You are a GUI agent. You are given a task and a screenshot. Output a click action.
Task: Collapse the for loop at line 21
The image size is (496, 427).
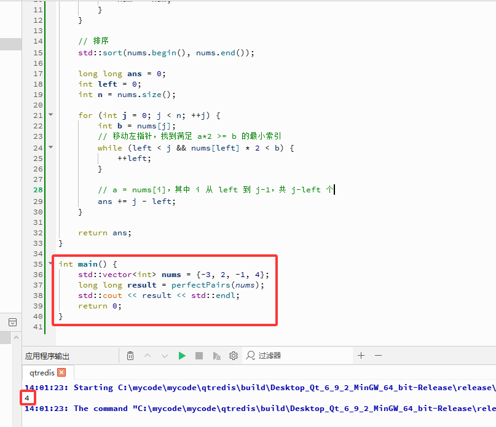(x=50, y=114)
